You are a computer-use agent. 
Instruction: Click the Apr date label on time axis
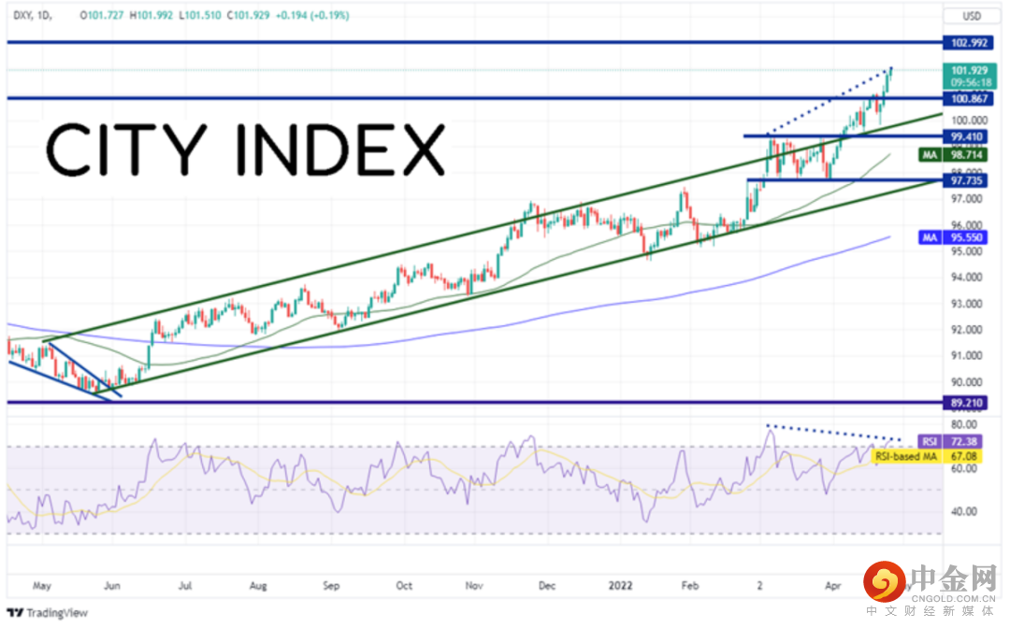click(833, 586)
